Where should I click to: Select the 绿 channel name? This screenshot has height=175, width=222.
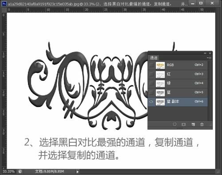(169, 83)
